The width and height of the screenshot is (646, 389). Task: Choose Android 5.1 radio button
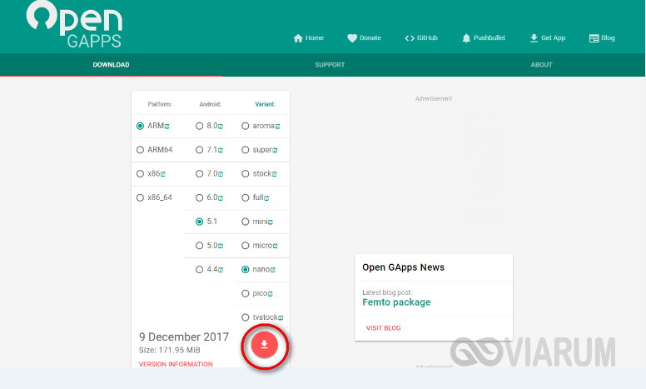(200, 222)
